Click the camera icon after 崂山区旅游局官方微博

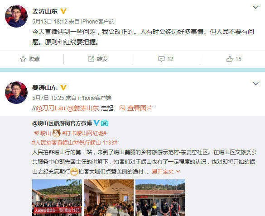(105, 123)
